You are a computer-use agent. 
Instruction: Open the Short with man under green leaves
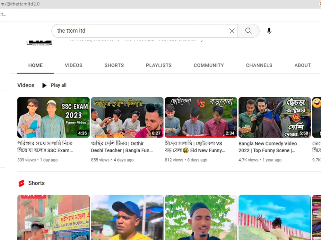(201, 218)
